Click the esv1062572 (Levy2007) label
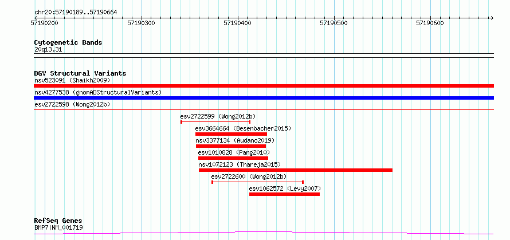This screenshot has width=510, height=240. (x=285, y=188)
